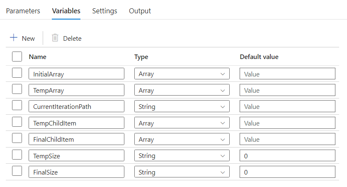Switch to the Parameters tab
This screenshot has height=187, width=347.
click(x=23, y=11)
